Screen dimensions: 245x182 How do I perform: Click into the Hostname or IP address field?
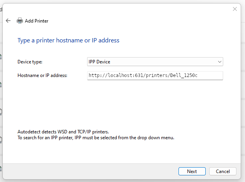click(155, 75)
